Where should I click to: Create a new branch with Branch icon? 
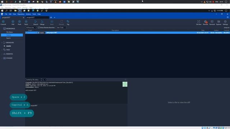pyautogui.click(x=36, y=23)
